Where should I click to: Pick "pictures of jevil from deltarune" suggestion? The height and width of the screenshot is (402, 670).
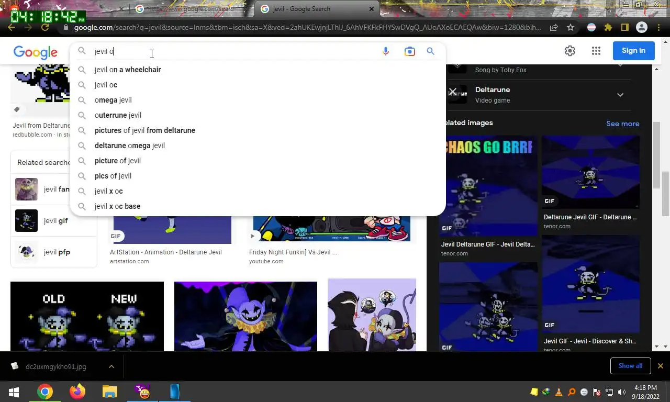[x=258, y=130]
